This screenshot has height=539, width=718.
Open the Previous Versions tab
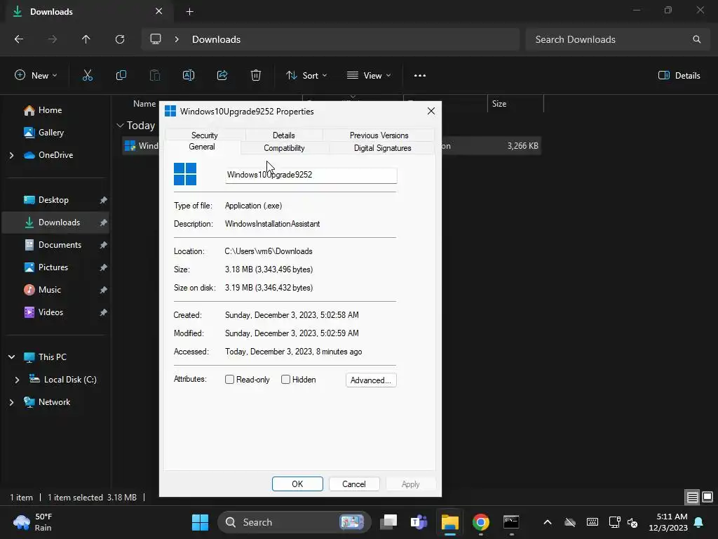coord(379,135)
